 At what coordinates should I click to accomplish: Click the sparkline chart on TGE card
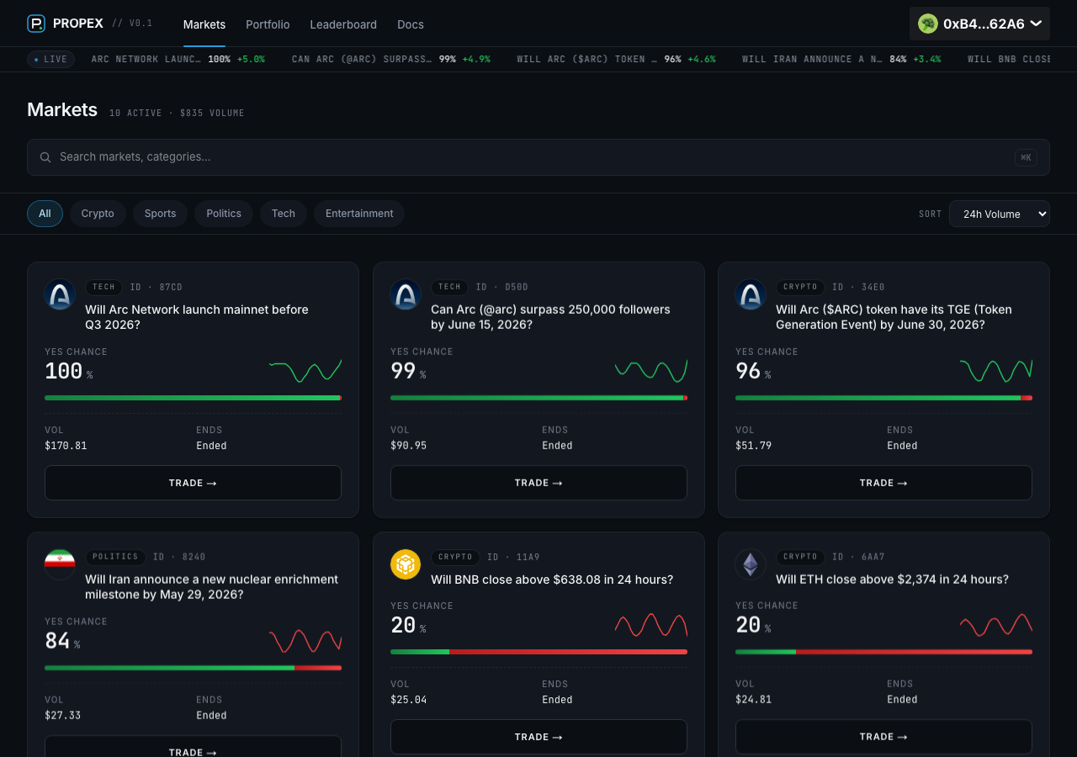pyautogui.click(x=996, y=371)
